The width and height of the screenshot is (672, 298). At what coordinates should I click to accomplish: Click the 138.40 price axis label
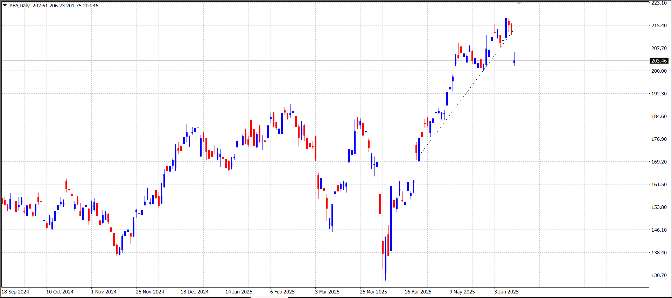[659, 253]
